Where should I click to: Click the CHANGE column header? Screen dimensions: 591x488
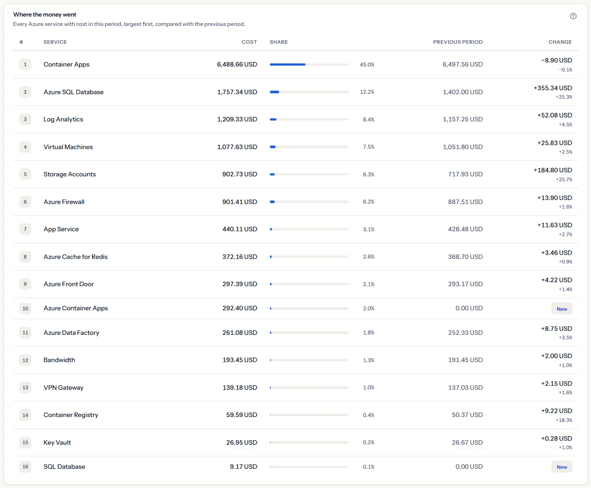tap(560, 42)
